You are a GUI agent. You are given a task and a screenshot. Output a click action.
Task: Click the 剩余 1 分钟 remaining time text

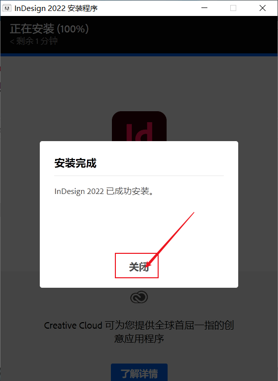point(34,41)
